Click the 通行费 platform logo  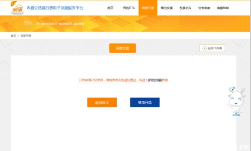point(17,8)
